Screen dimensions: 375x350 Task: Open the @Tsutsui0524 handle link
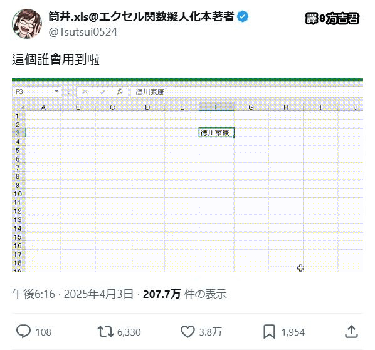point(83,32)
